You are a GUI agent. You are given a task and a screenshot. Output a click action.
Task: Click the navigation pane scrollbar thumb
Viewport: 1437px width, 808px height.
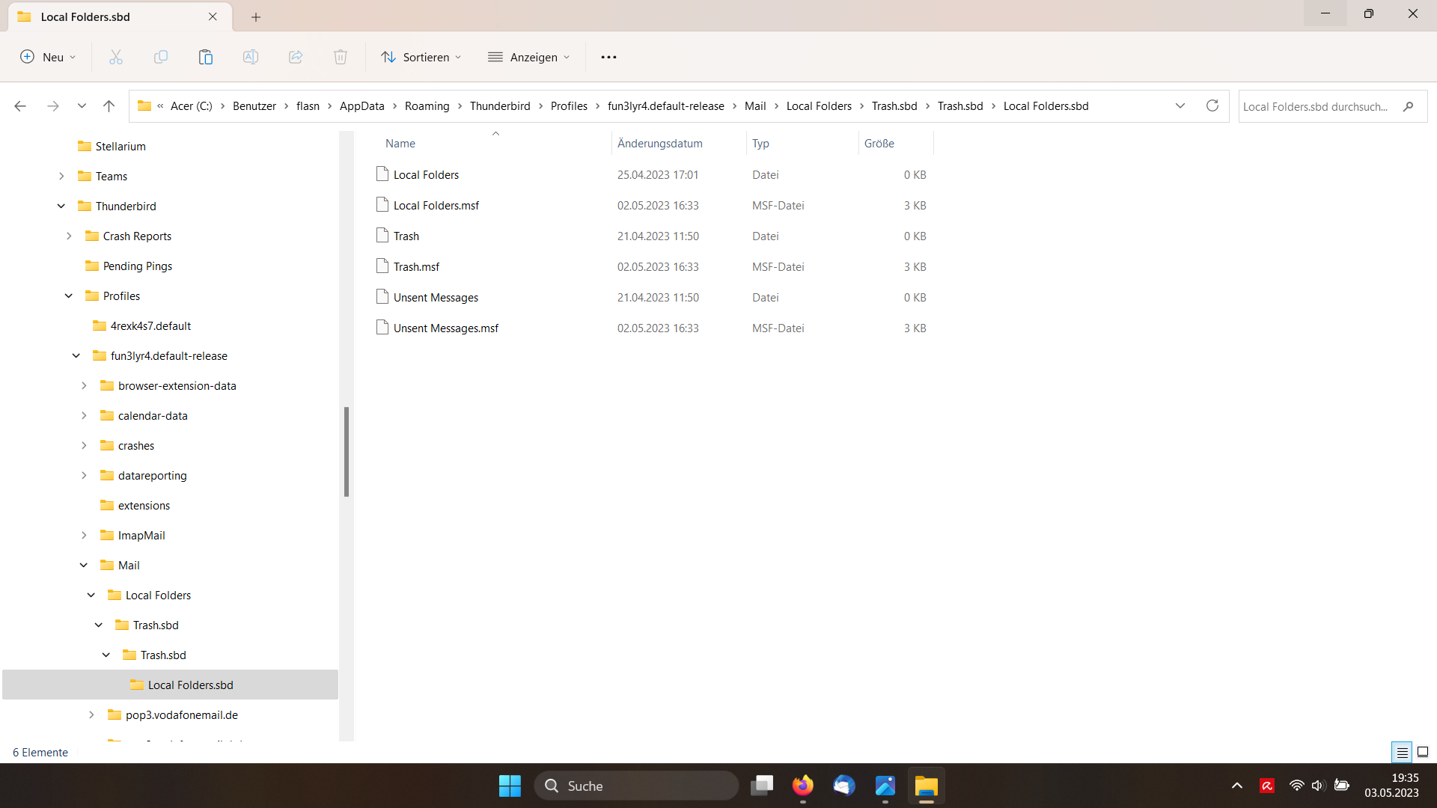347,452
